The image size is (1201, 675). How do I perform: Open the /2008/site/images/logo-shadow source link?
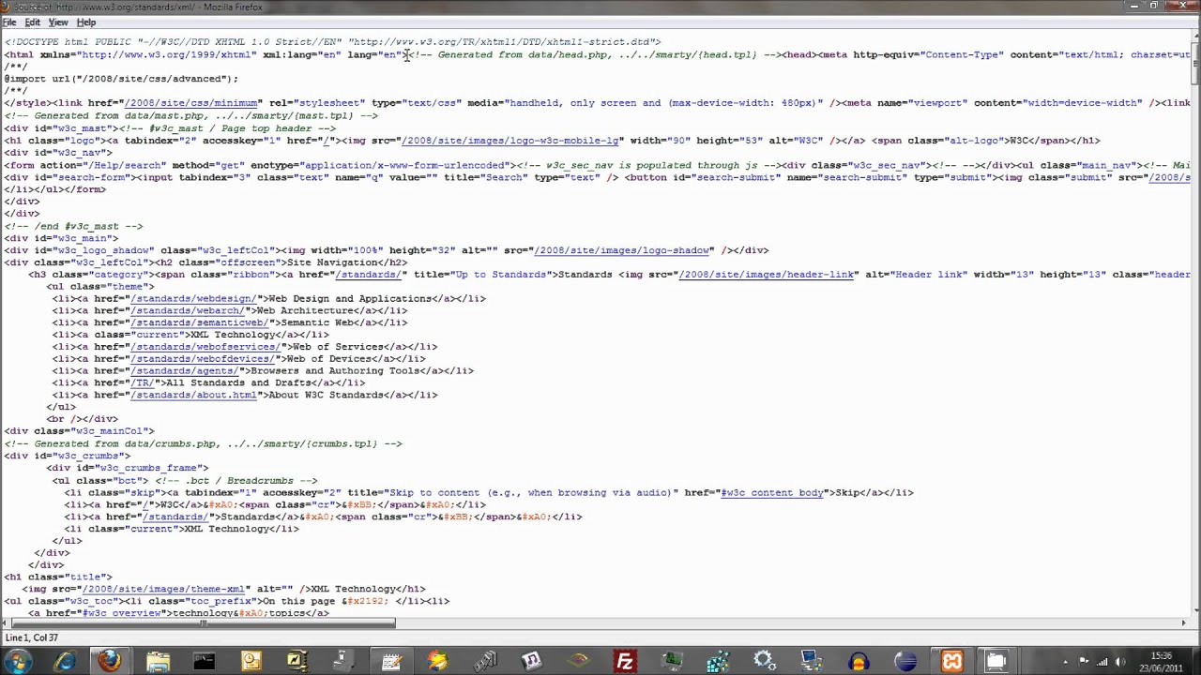coord(623,250)
